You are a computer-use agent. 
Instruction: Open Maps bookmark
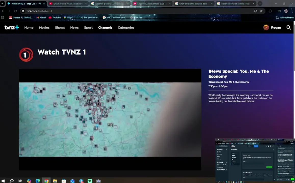coord(68,18)
